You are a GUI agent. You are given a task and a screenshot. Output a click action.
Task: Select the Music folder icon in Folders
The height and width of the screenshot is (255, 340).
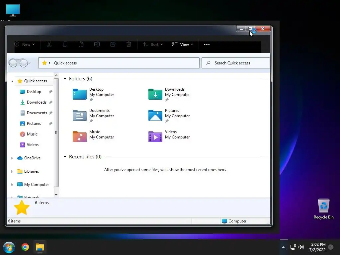point(80,136)
